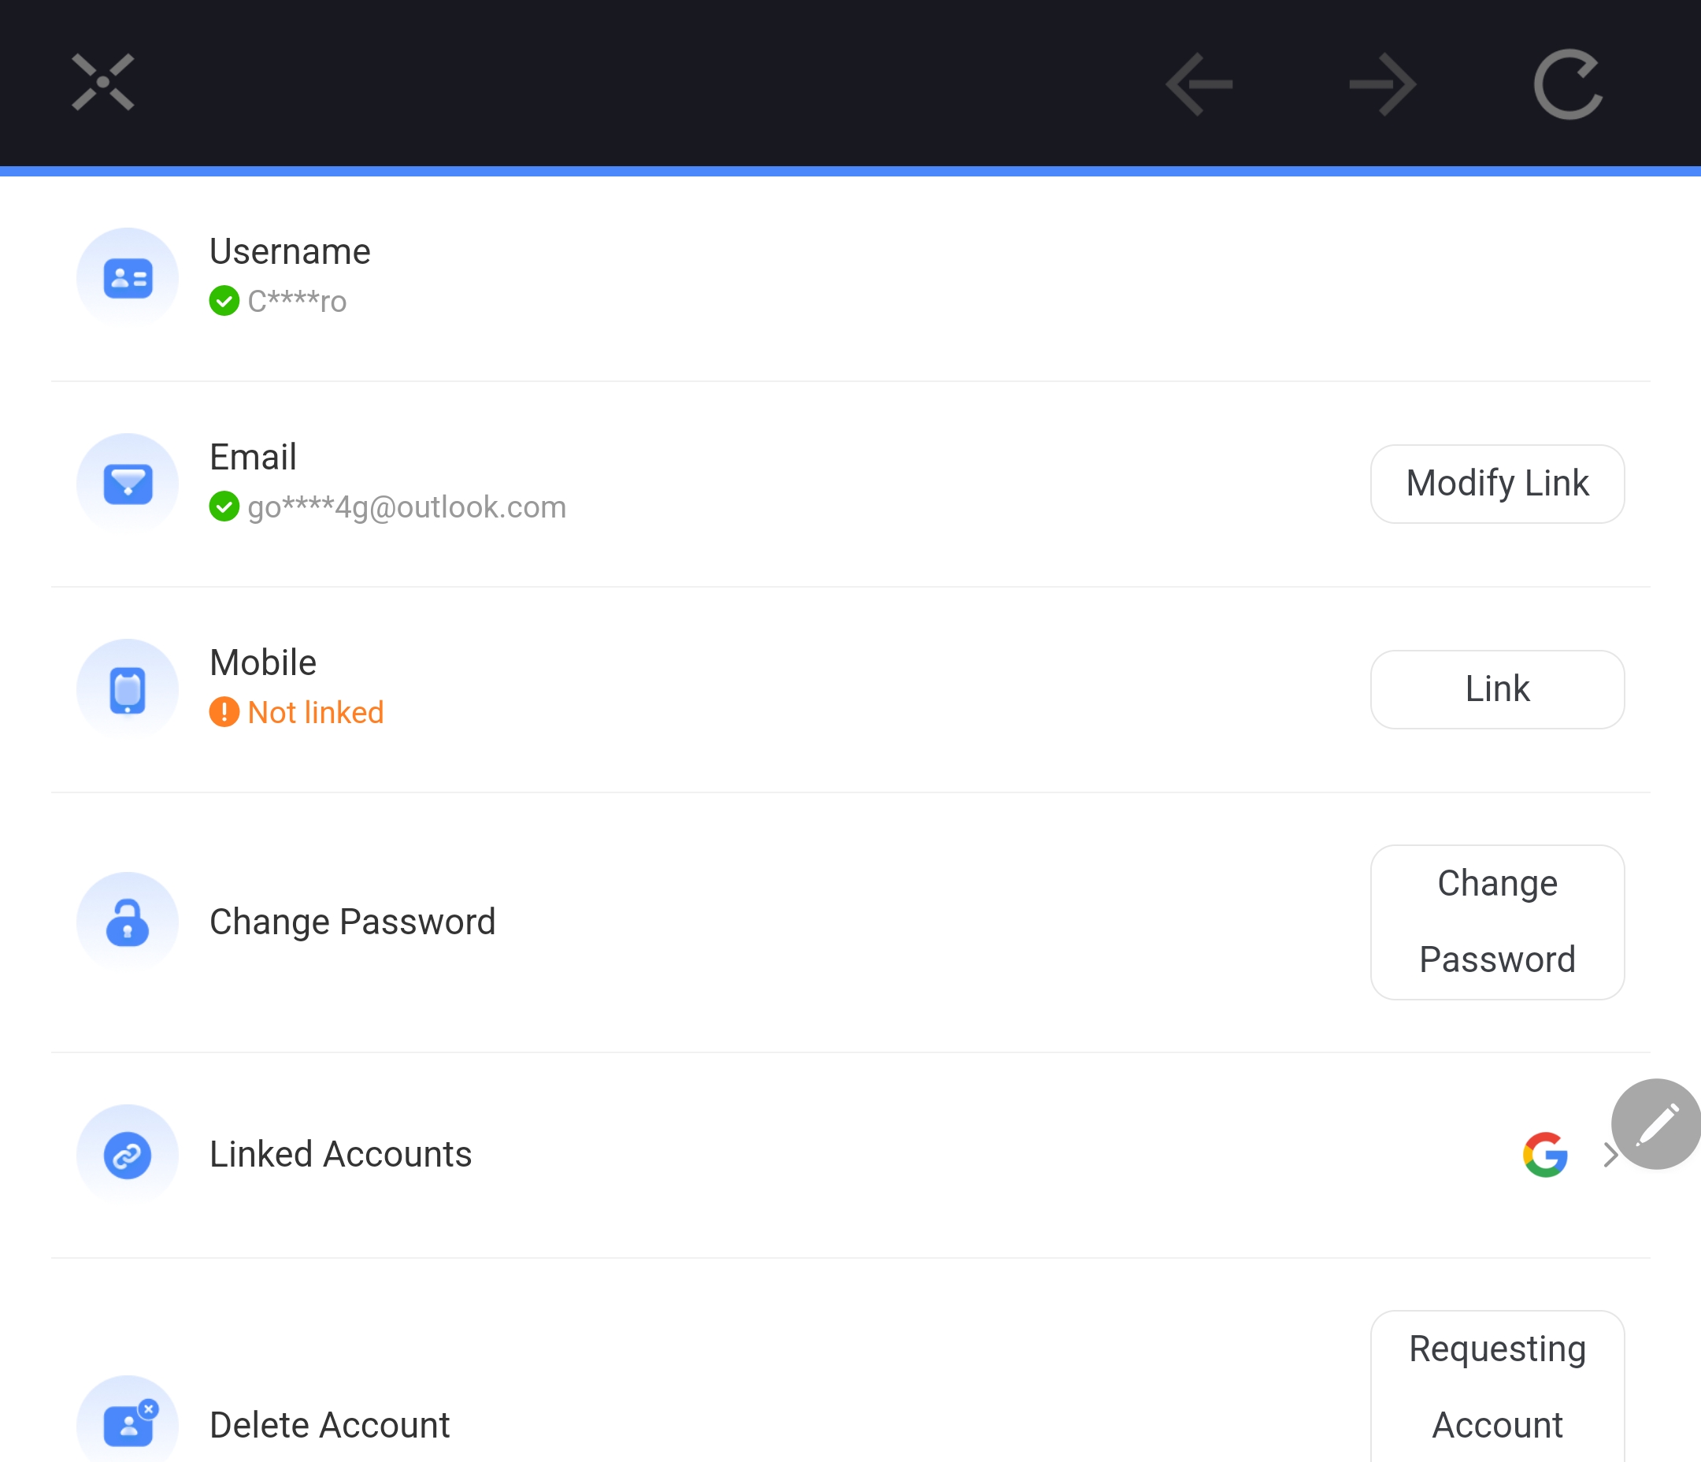Tap the Username ID card icon
This screenshot has height=1462, width=1701.
coord(128,278)
